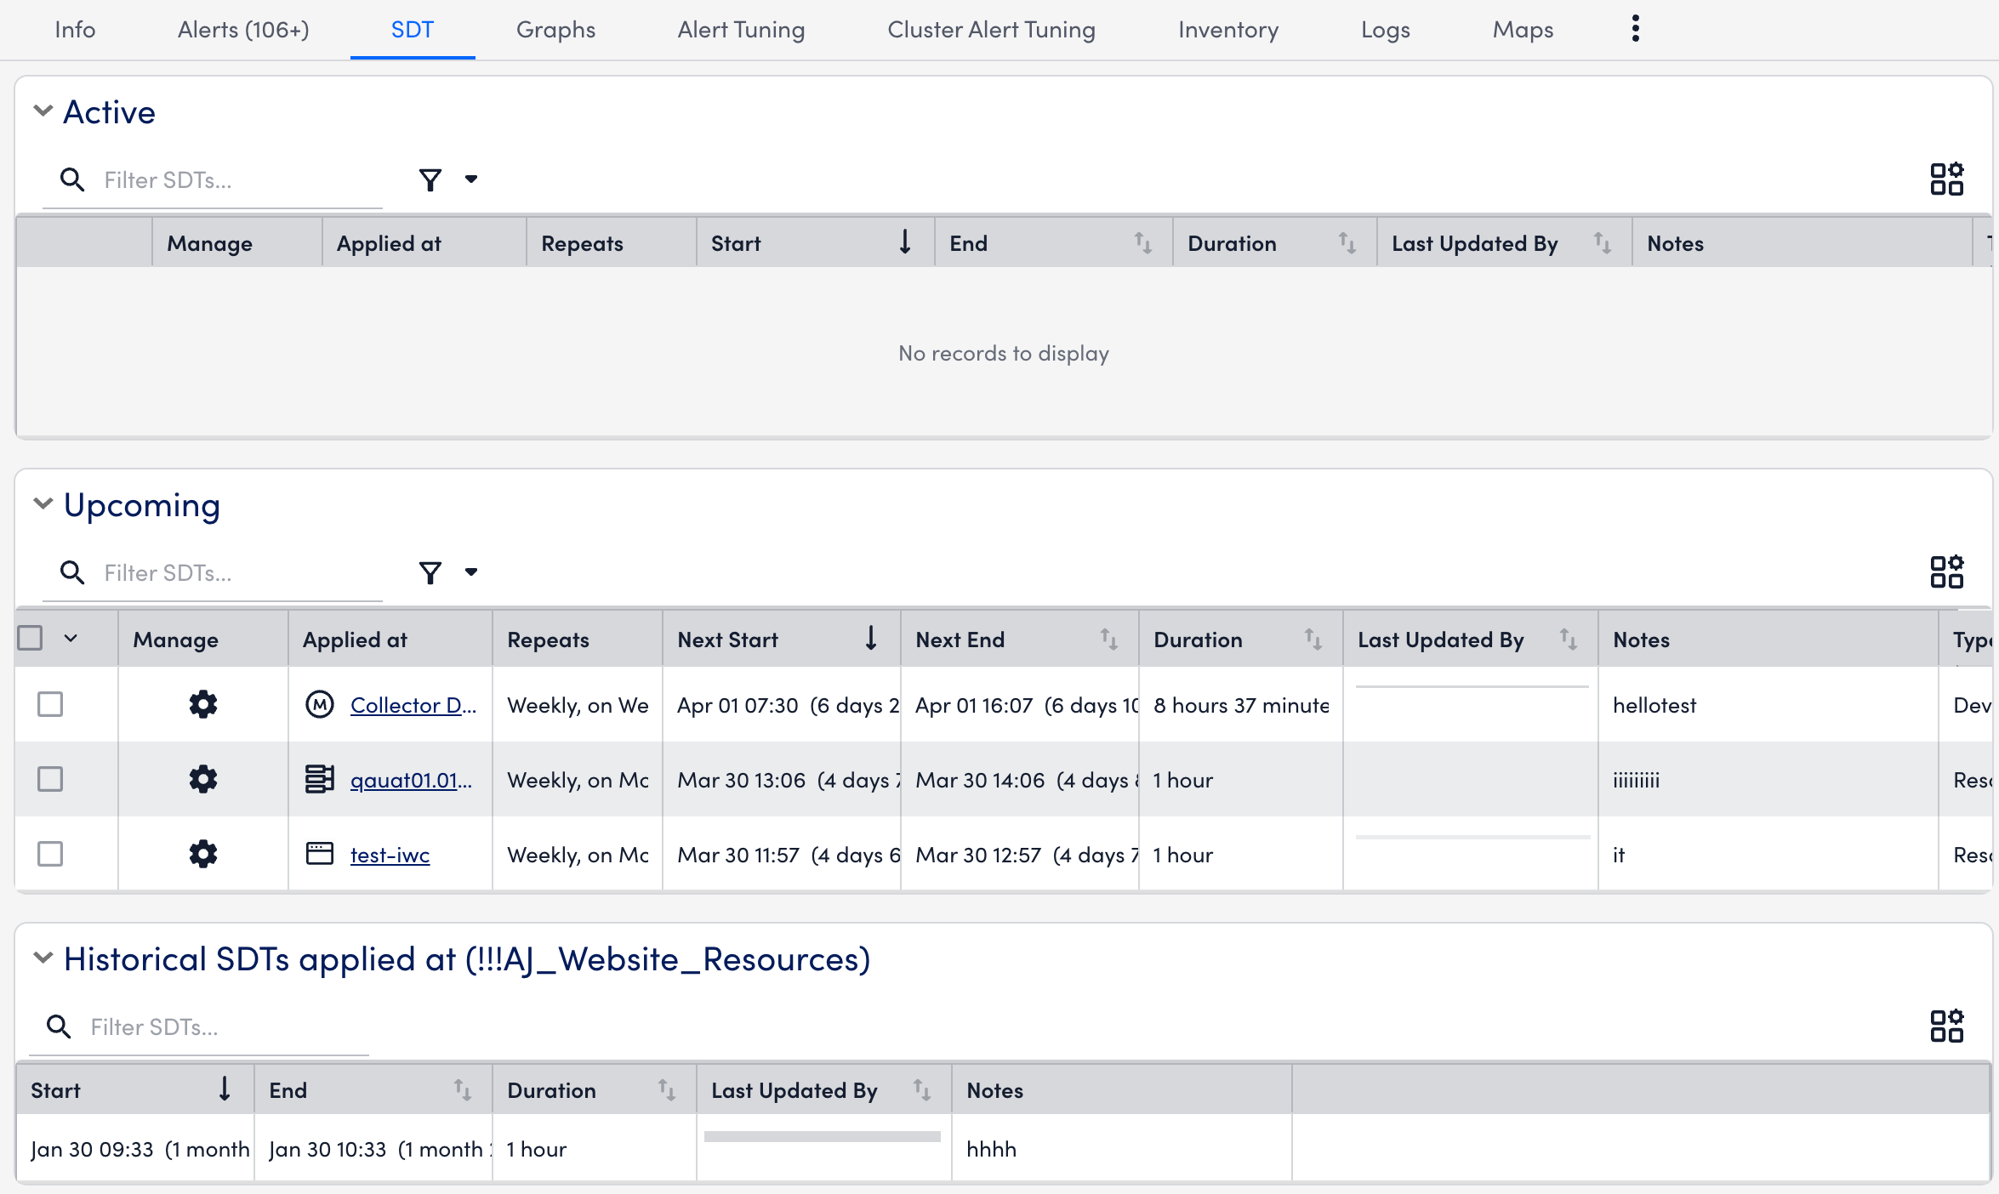The image size is (1999, 1194).
Task: Click the website icon beside test-iwc
Action: (x=321, y=854)
